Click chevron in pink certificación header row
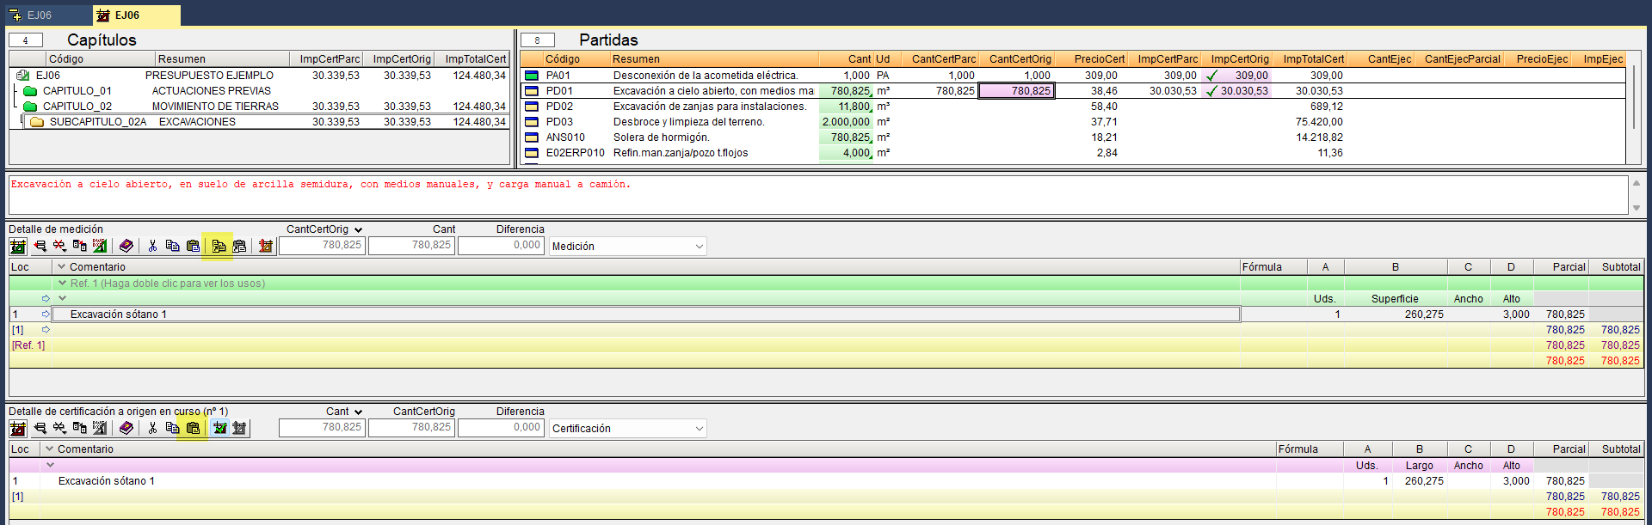This screenshot has width=1652, height=525. point(50,465)
